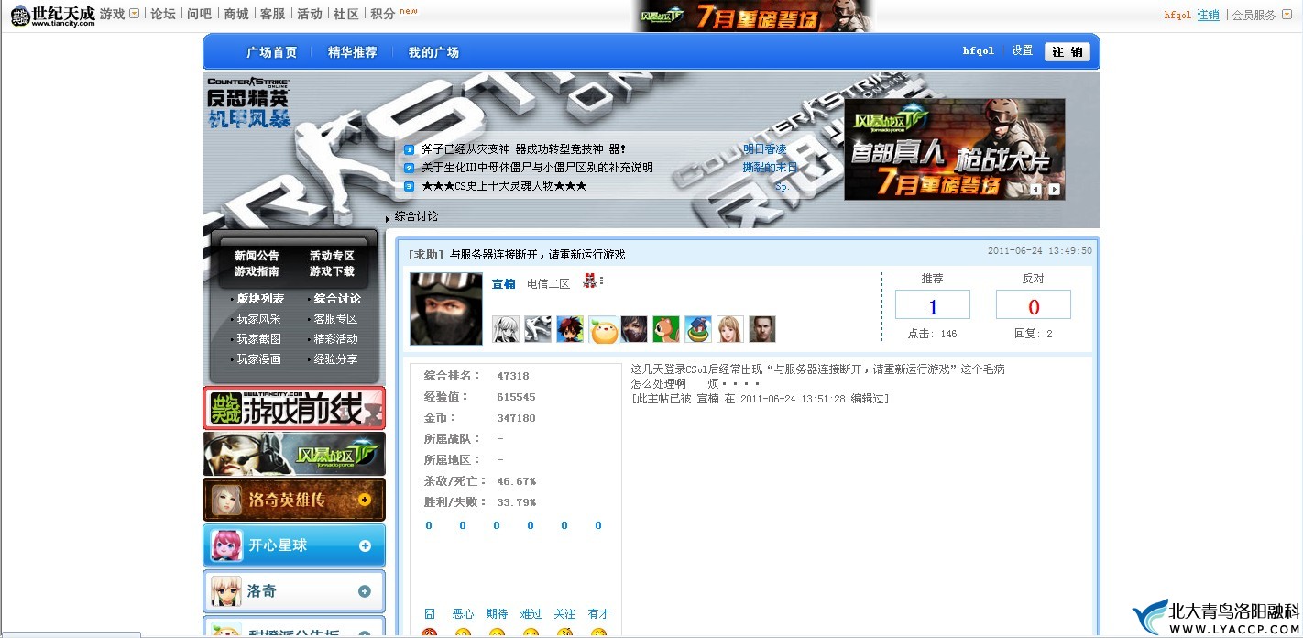Open 游戏下载 in the sidebar menu

[332, 271]
